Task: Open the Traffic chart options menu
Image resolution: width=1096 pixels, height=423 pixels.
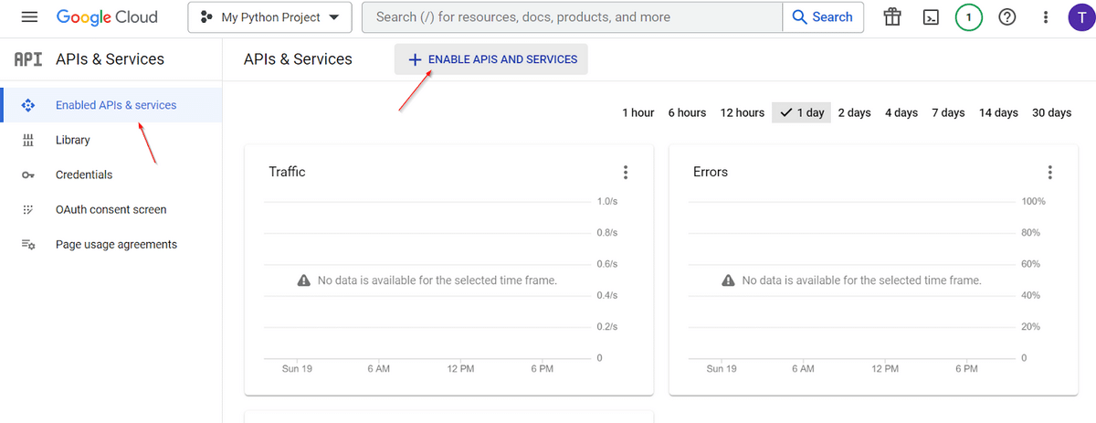Action: [626, 173]
